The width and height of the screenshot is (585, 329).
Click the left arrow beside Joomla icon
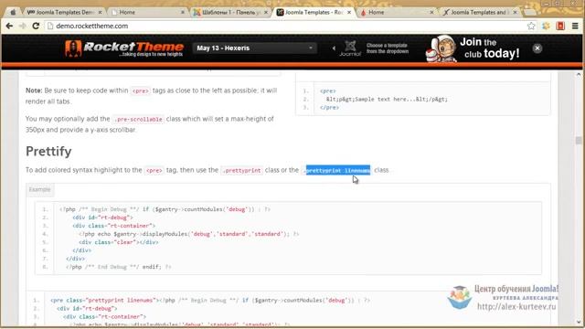[x=334, y=48]
